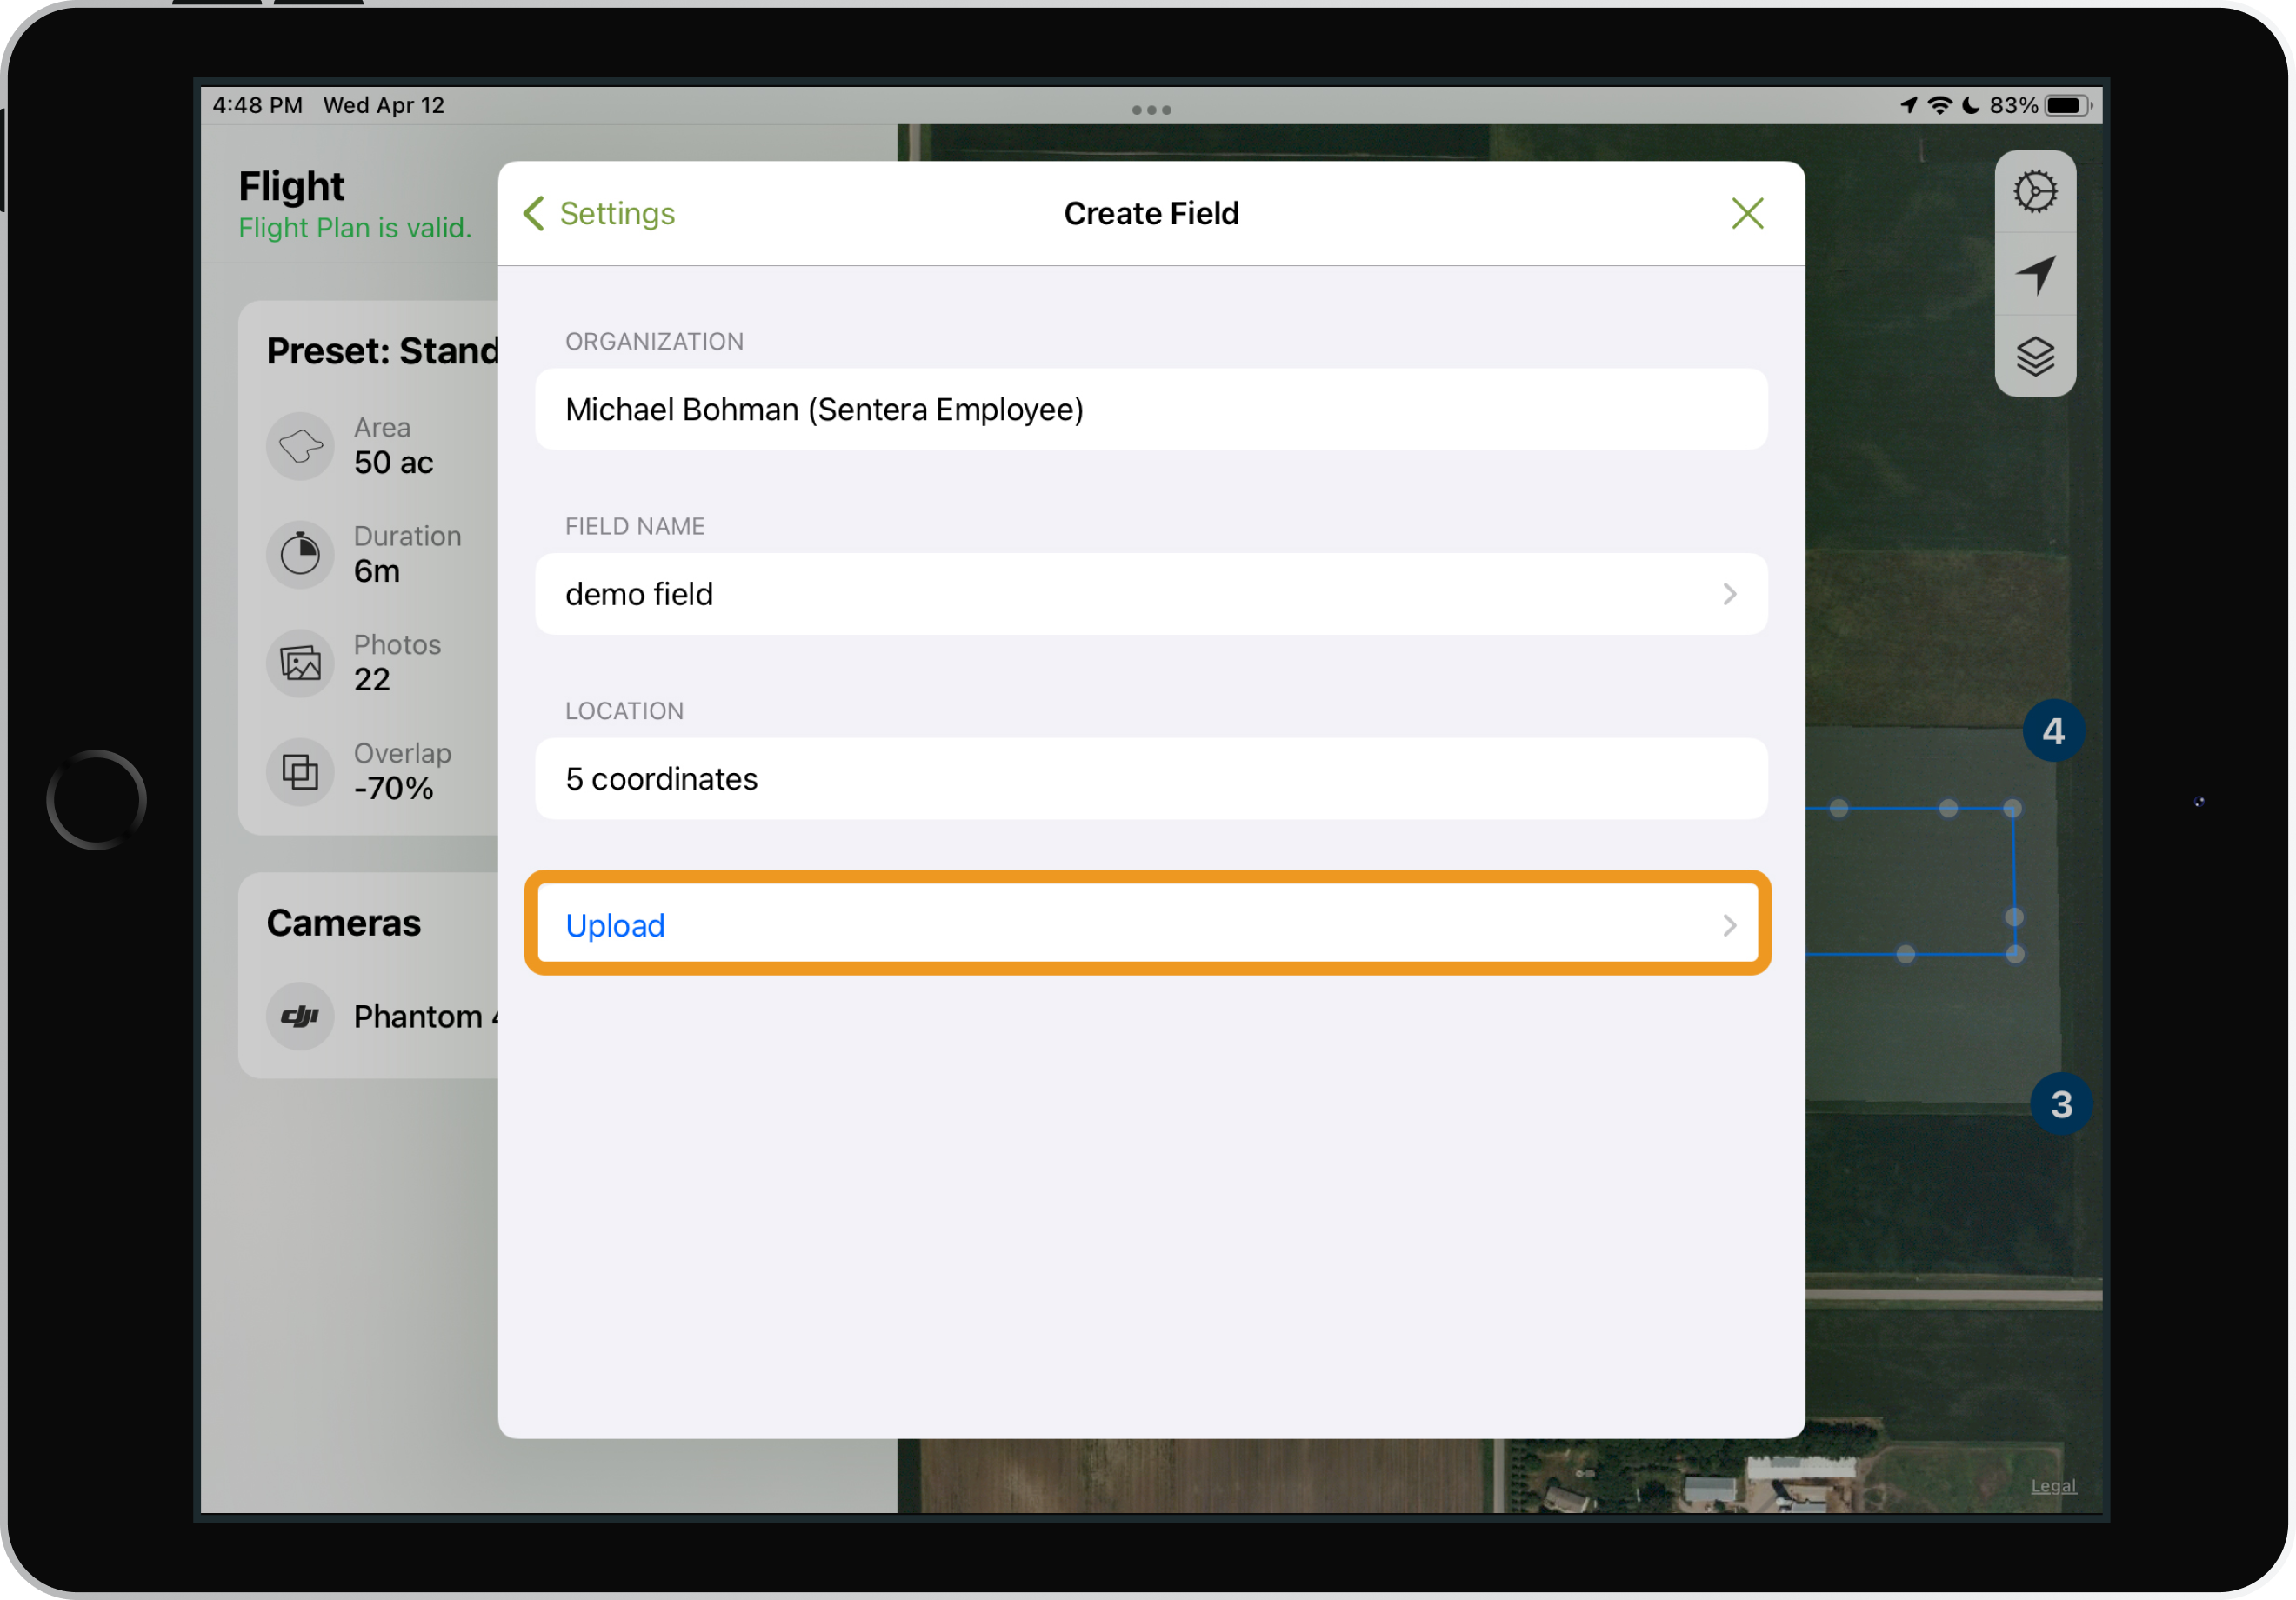Tap the multitasking three-dots indicator
The height and width of the screenshot is (1600, 2296).
[x=1151, y=110]
